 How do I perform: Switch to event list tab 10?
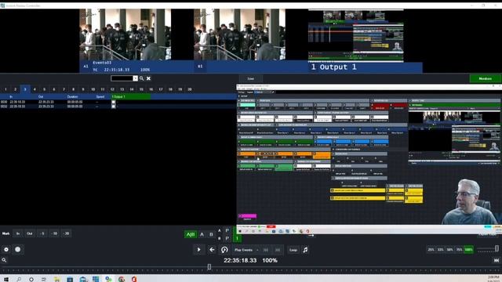click(x=93, y=89)
